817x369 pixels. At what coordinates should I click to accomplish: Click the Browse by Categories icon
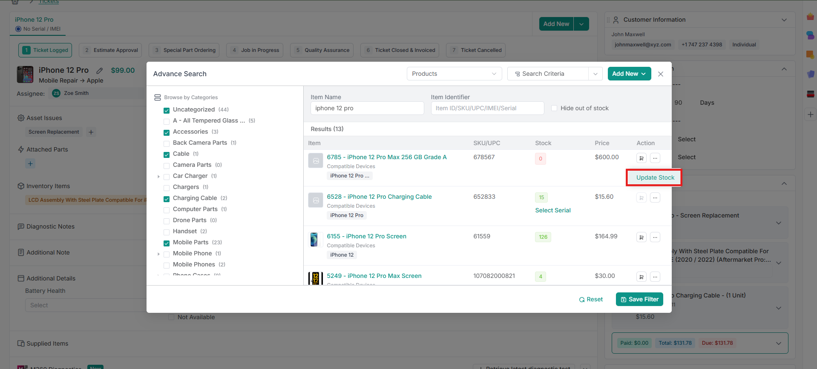158,97
